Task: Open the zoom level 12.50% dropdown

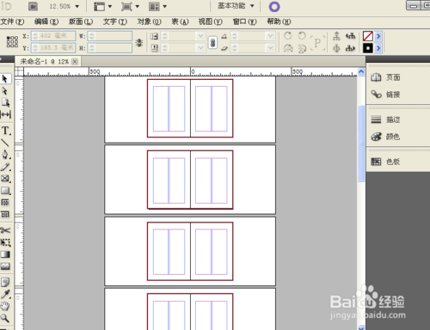Action: click(x=77, y=6)
